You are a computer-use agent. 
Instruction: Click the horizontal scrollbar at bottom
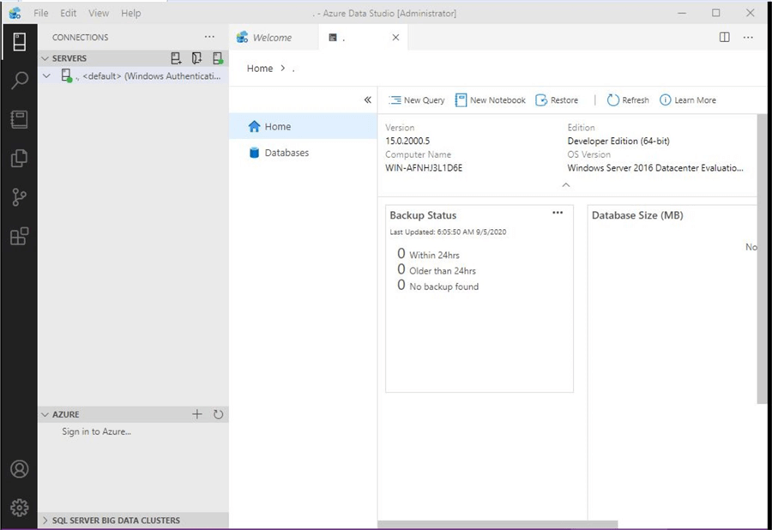(x=498, y=525)
